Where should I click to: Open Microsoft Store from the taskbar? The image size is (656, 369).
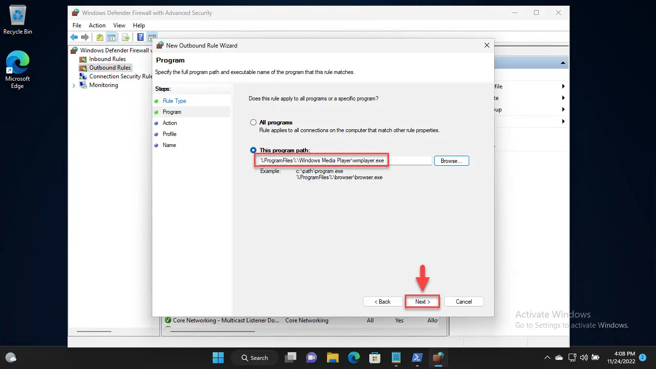click(x=375, y=357)
